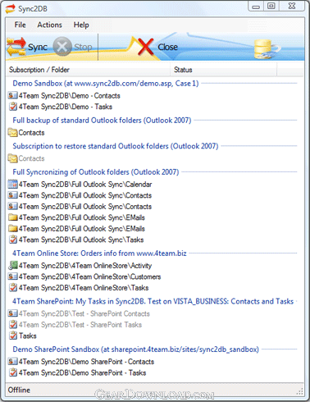This screenshot has height=402, width=310.
Task: Select 'Demo SharePoint - Contacts' row text
Action: click(86, 362)
